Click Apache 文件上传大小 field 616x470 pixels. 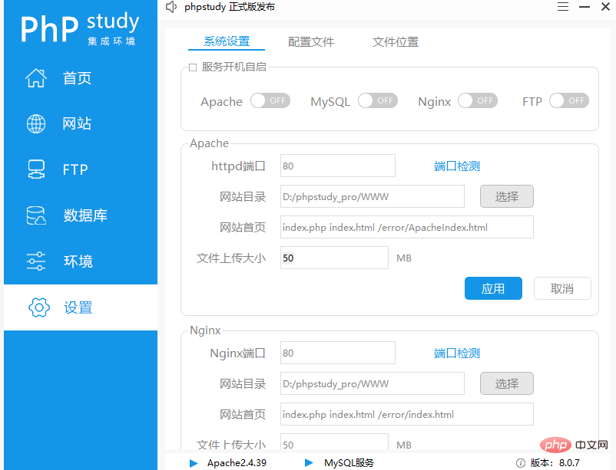point(334,258)
